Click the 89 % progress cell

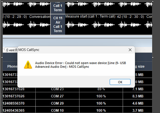coord(101,89)
